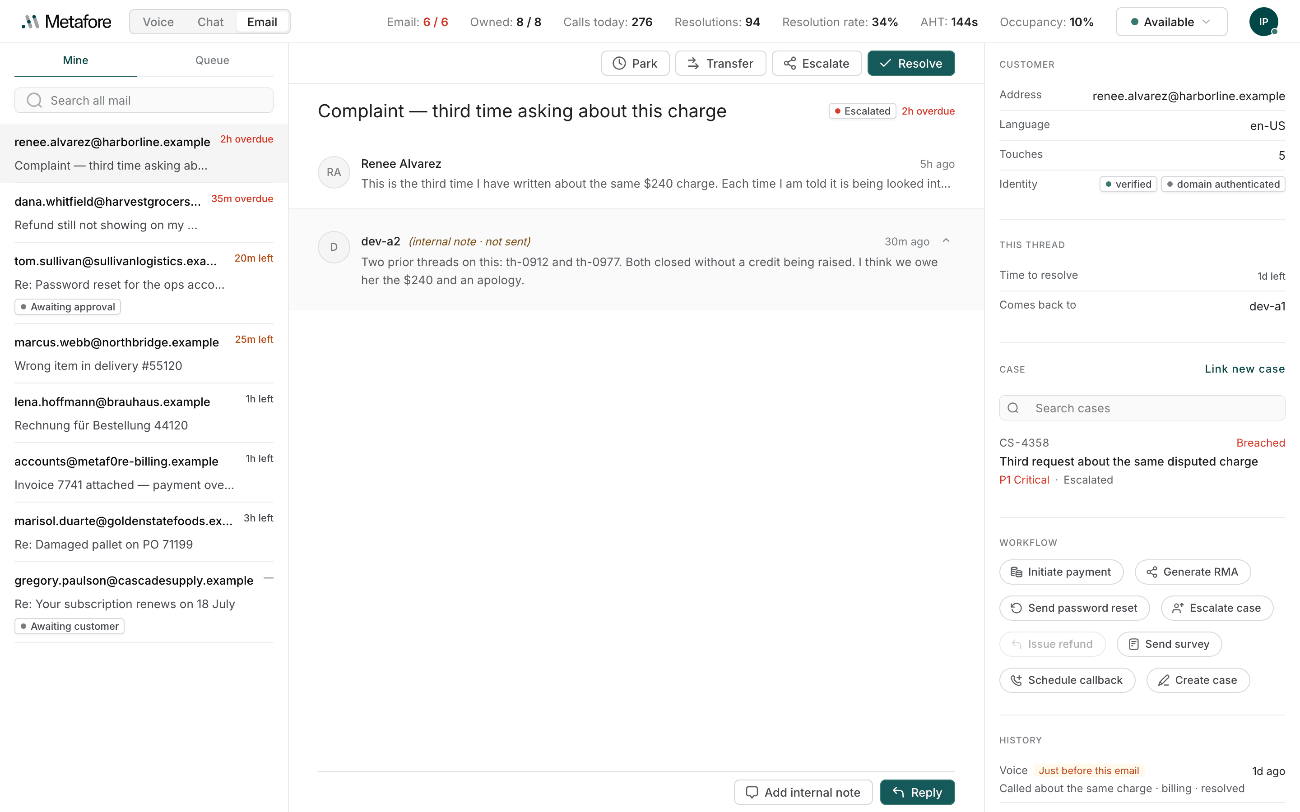Switch to the Chat channel
This screenshot has width=1300, height=812.
pyautogui.click(x=210, y=22)
